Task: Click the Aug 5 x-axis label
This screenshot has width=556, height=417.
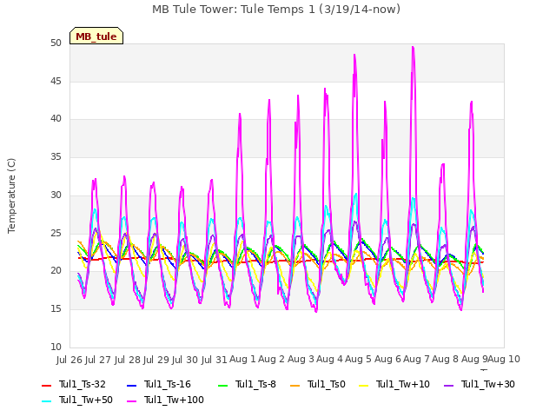Action: coord(358,359)
